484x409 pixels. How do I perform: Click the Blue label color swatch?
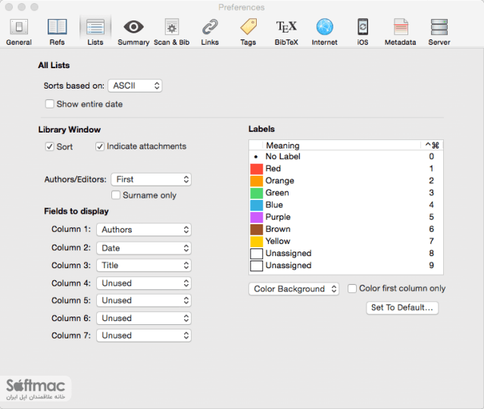(256, 205)
